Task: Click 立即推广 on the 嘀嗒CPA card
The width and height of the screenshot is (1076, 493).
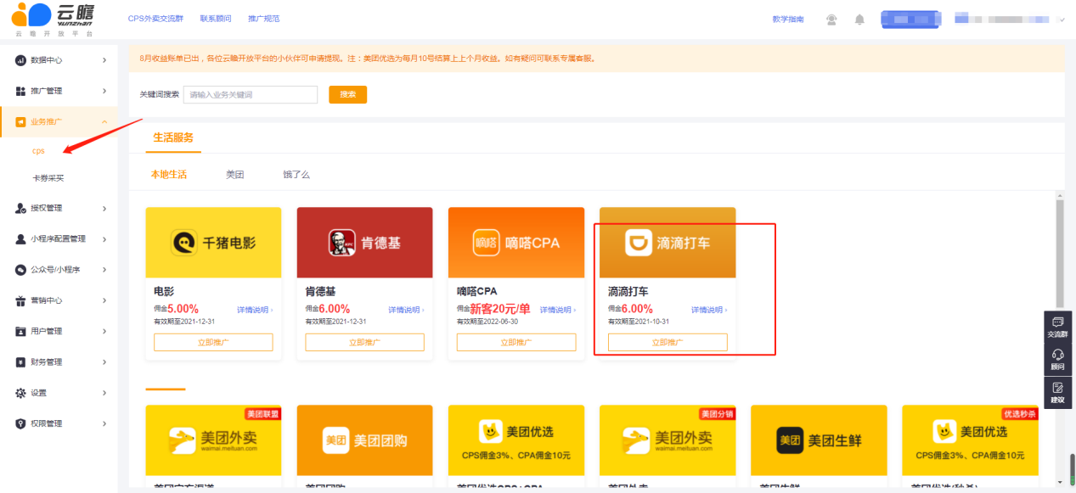Action: 516,342
